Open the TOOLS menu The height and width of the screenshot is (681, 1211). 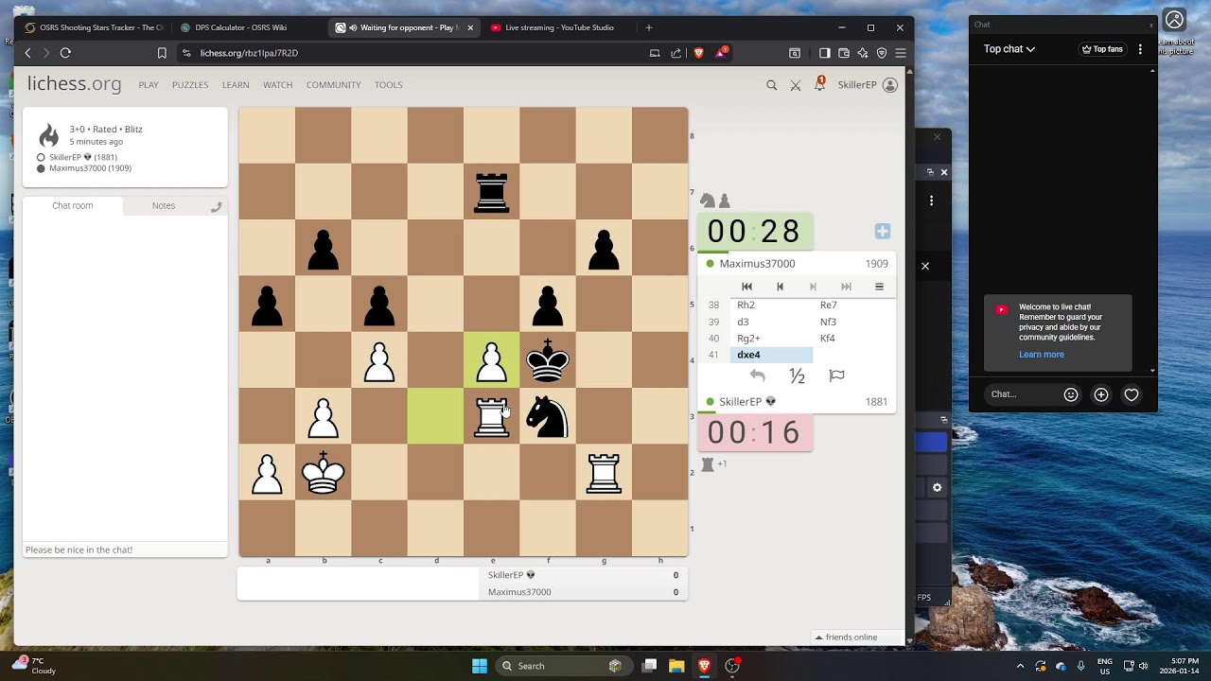pyautogui.click(x=388, y=85)
